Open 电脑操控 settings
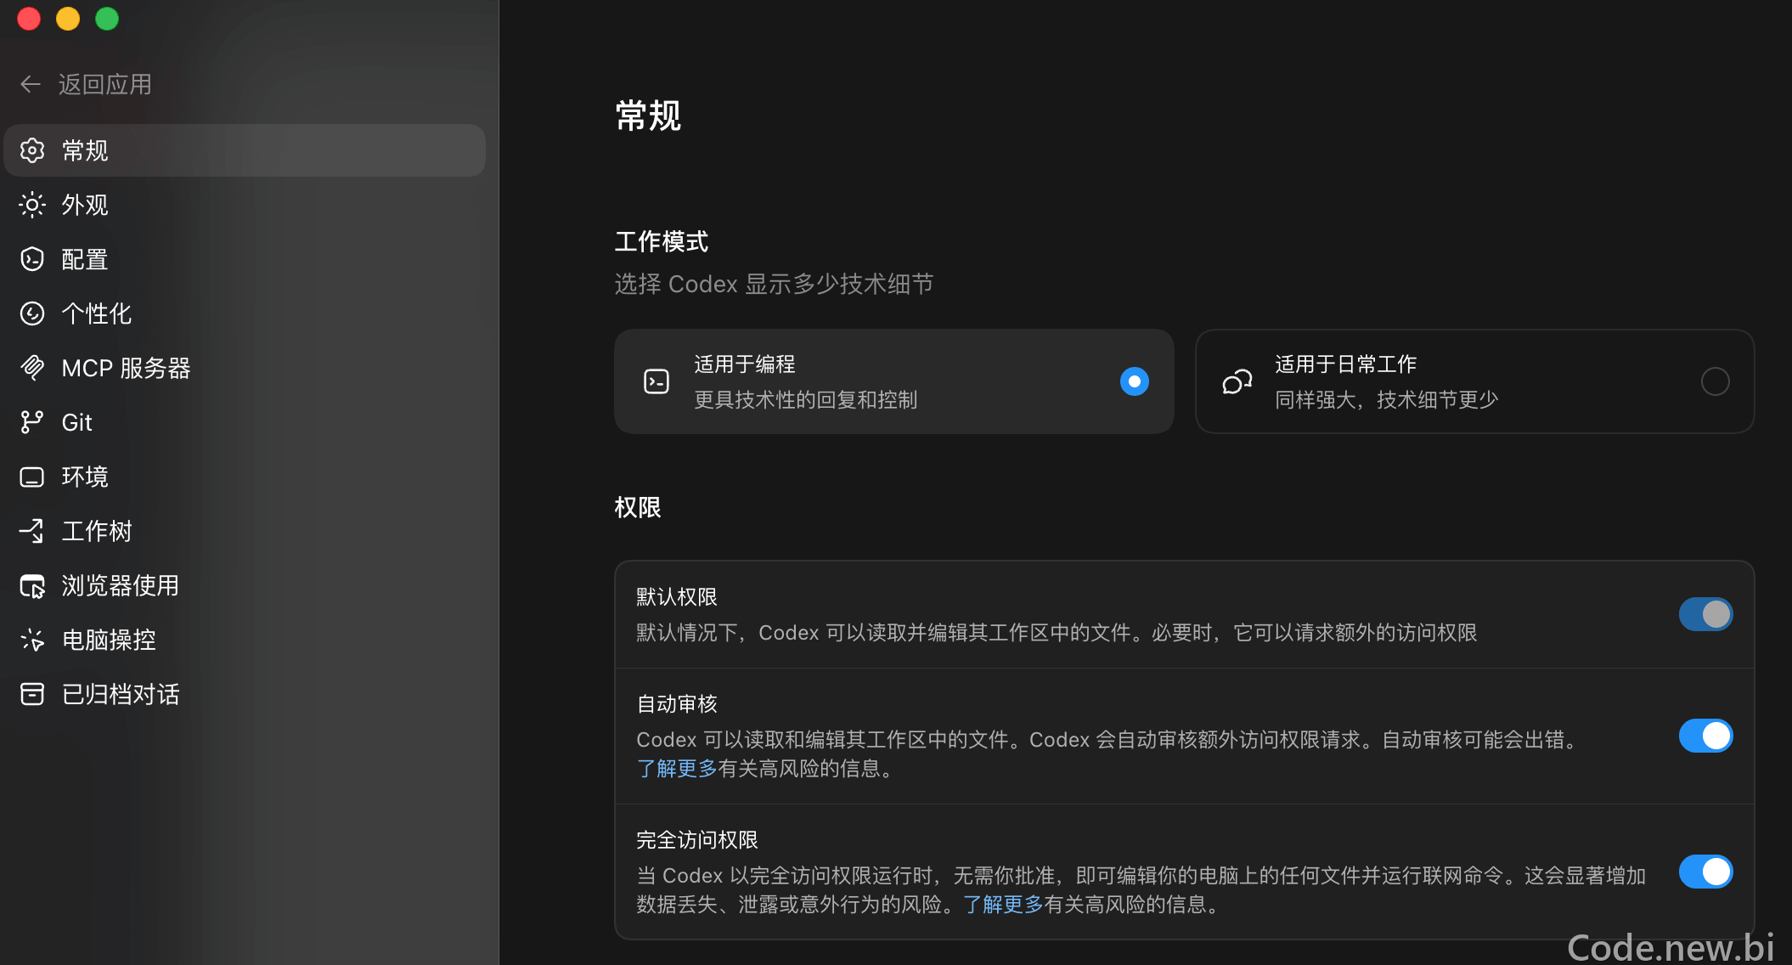Viewport: 1792px width, 965px height. [245, 640]
